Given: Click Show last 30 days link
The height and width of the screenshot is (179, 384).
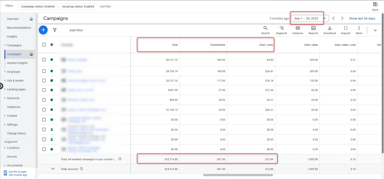Looking at the screenshot, I should pos(362,18).
